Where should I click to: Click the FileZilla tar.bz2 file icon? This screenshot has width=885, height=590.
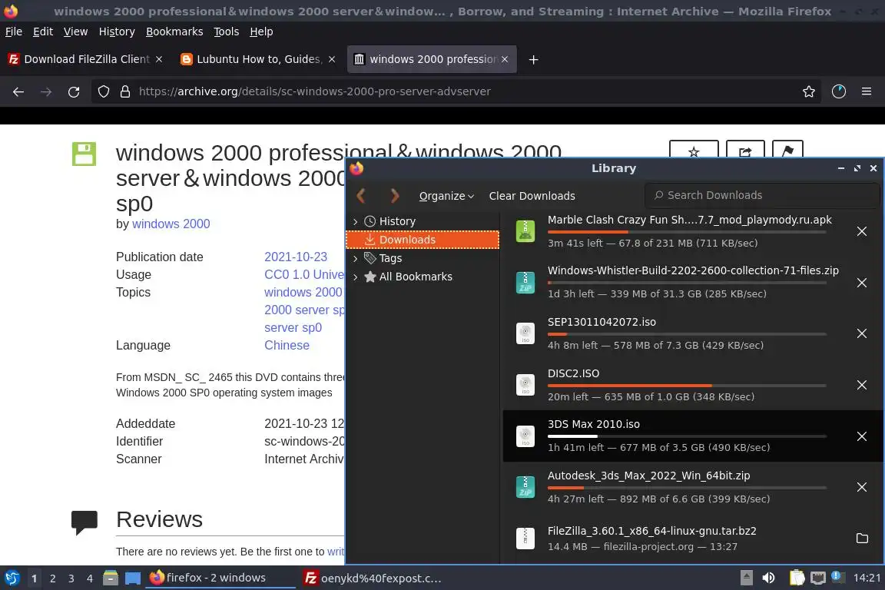pyautogui.click(x=525, y=539)
